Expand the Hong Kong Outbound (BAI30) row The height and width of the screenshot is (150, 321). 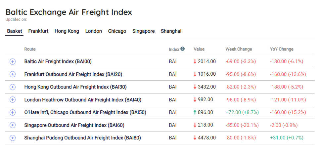[x=13, y=87]
